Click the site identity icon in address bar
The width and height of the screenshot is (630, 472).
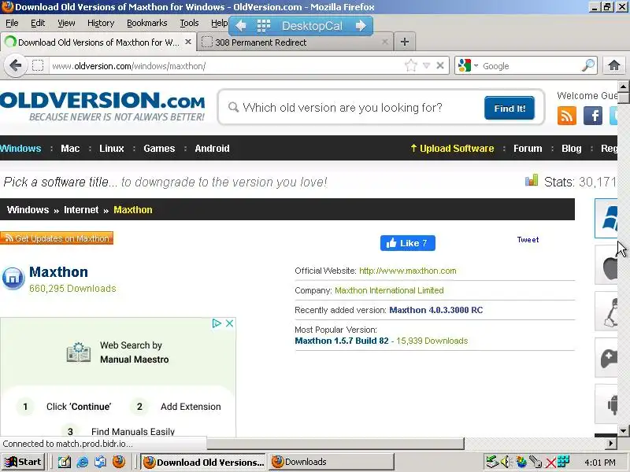coord(38,65)
